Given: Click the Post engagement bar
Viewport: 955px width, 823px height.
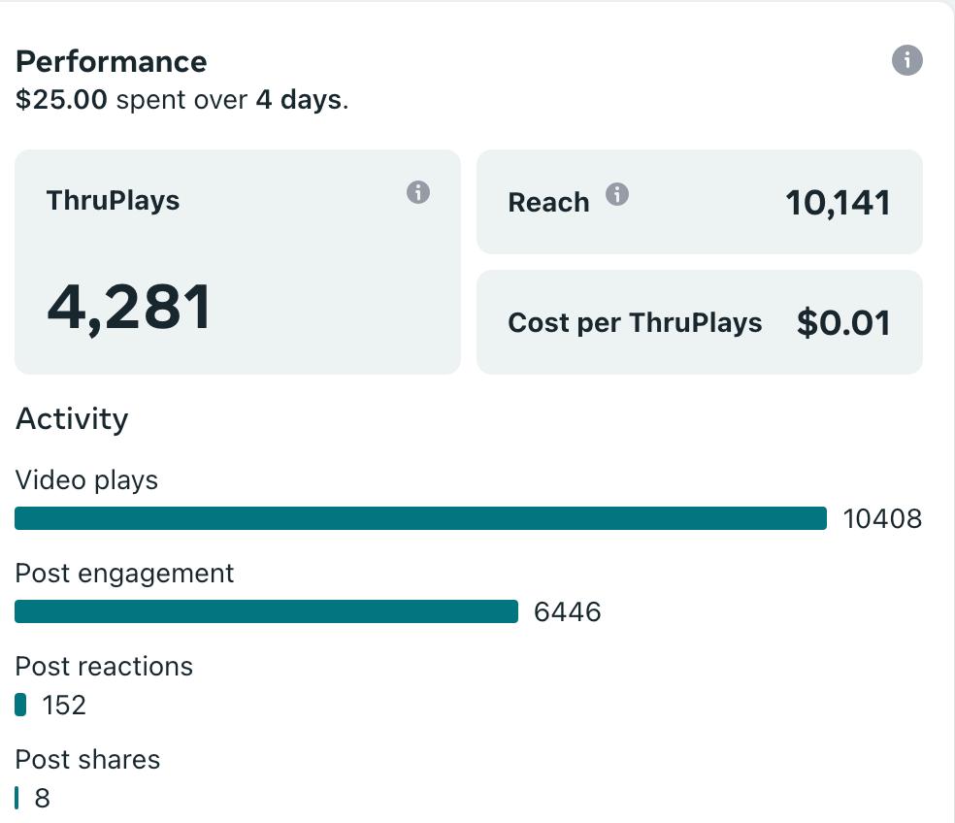Looking at the screenshot, I should coord(266,611).
